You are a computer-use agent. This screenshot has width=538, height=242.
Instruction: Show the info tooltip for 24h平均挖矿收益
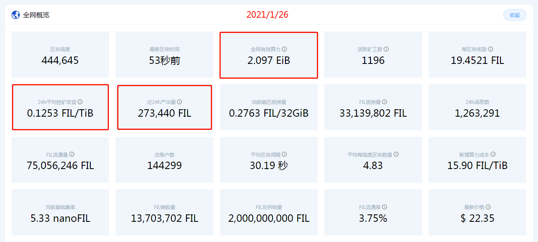(80, 102)
